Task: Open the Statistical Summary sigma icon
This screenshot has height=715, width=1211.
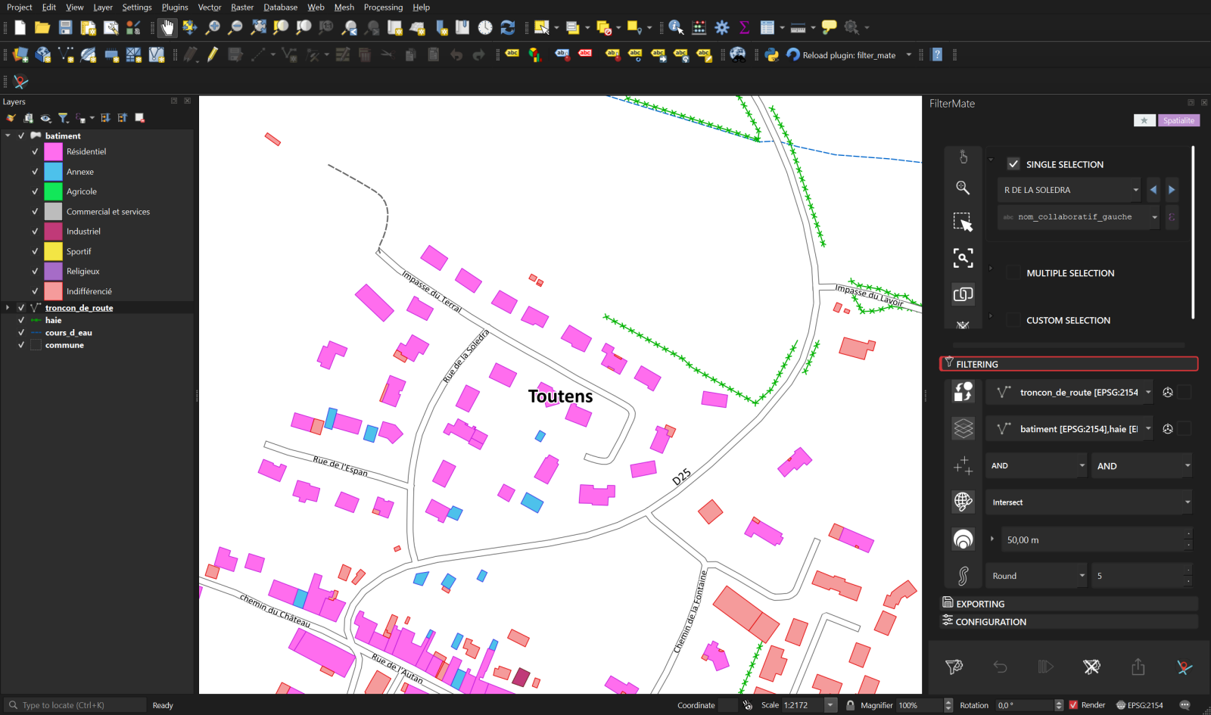Action: coord(745,28)
